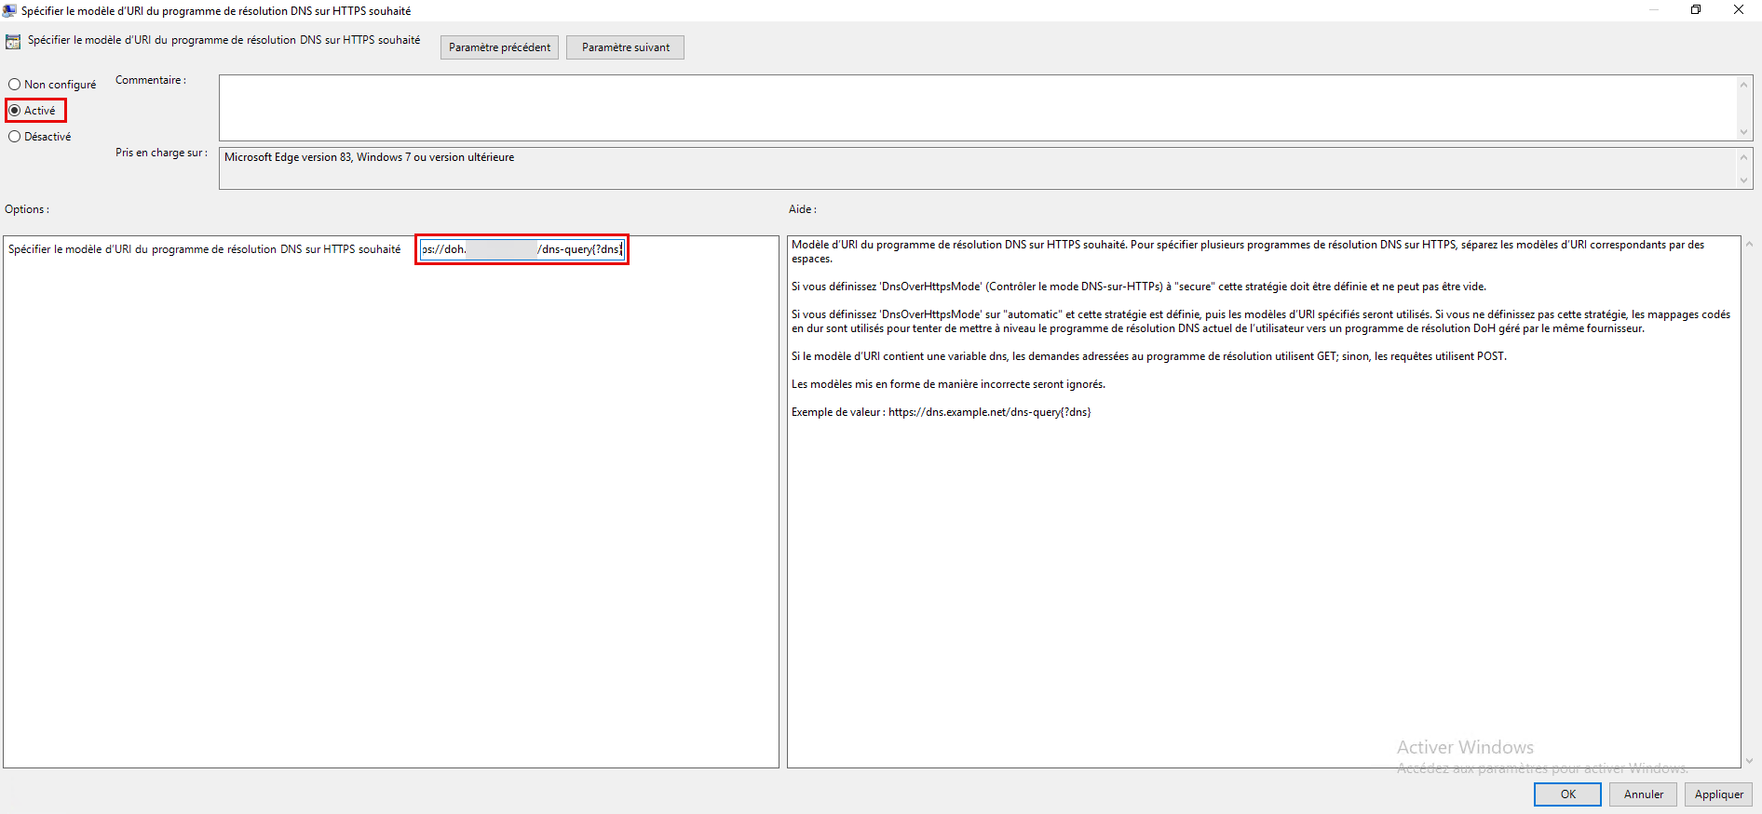The width and height of the screenshot is (1762, 814).
Task: Click the 'Microsoft Edge version 83' supported text
Action: click(x=369, y=157)
